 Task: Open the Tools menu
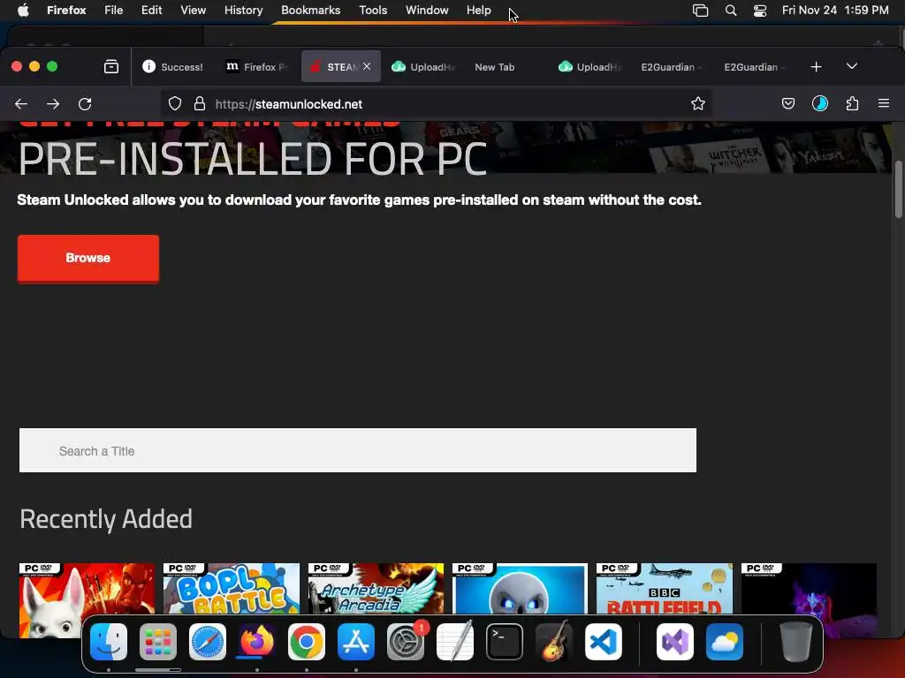coord(373,10)
